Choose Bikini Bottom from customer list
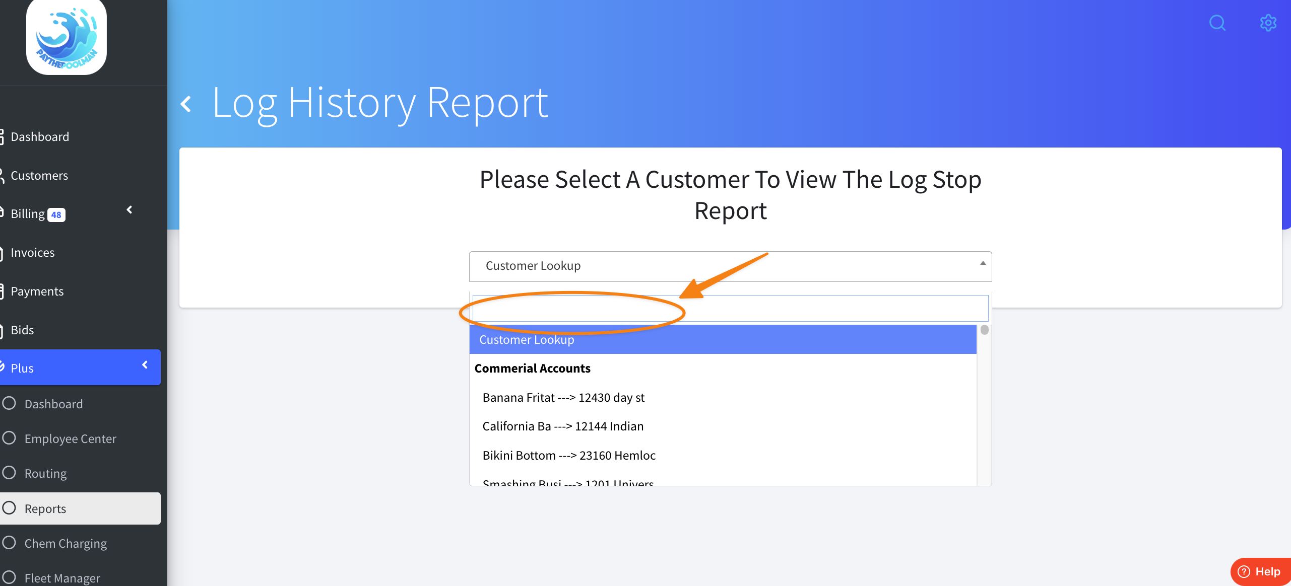Image resolution: width=1291 pixels, height=586 pixels. click(569, 455)
